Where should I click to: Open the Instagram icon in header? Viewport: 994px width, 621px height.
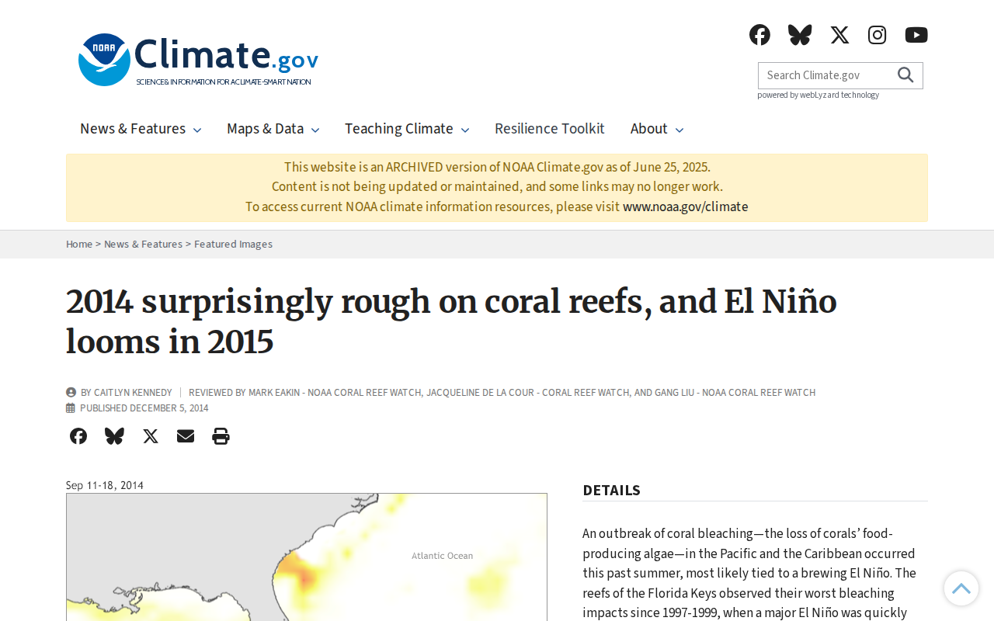[x=878, y=35]
